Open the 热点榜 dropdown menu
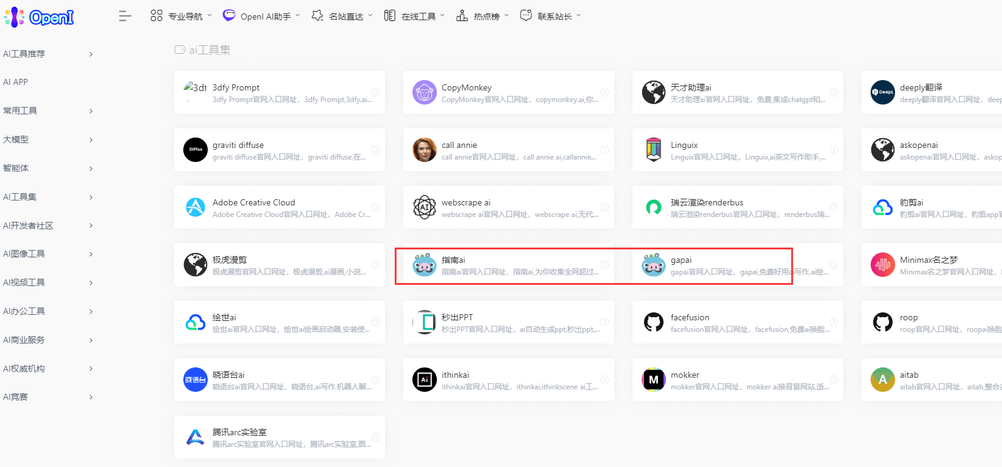This screenshot has height=467, width=1002. [x=482, y=16]
